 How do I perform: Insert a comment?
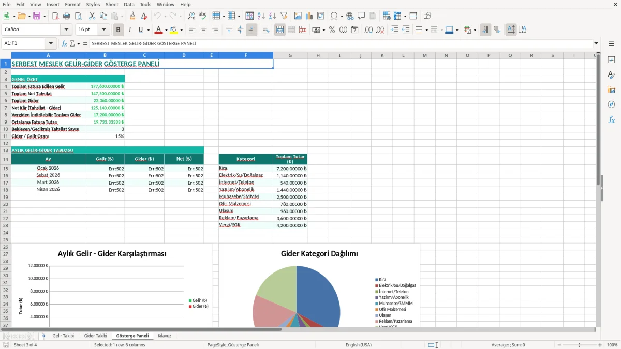(x=361, y=16)
